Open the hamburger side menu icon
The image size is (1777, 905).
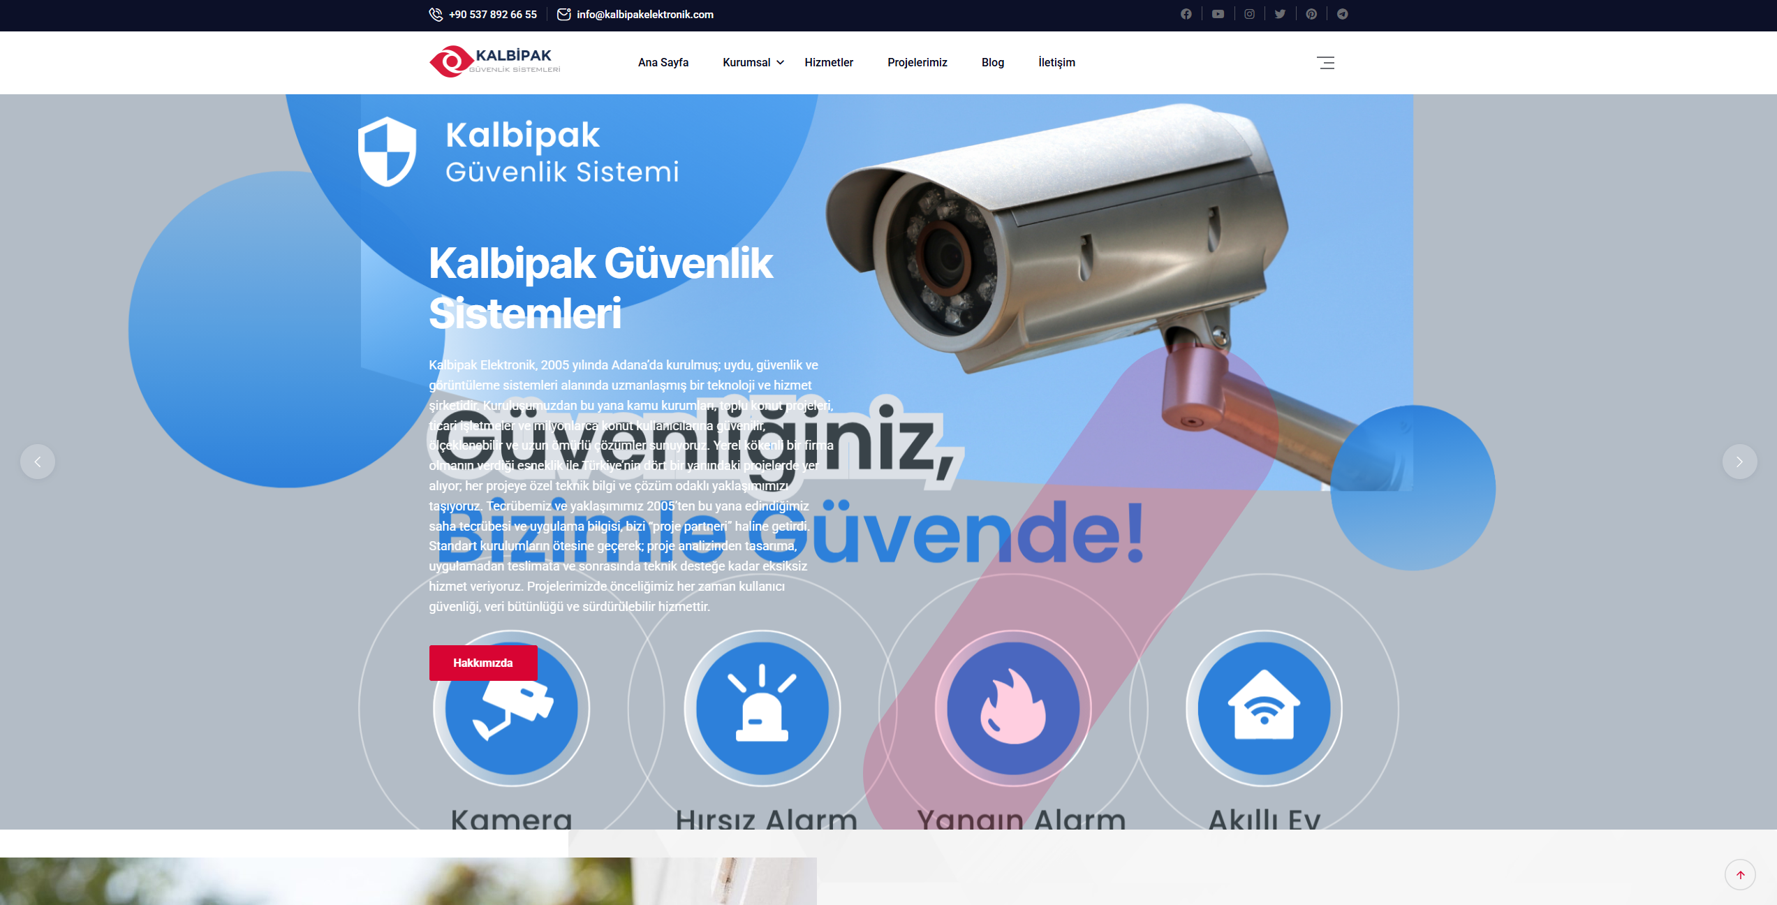point(1325,63)
